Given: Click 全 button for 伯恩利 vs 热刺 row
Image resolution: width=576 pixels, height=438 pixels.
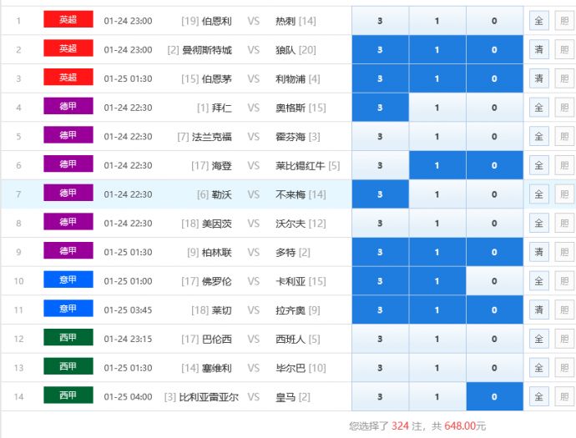Looking at the screenshot, I should (538, 21).
